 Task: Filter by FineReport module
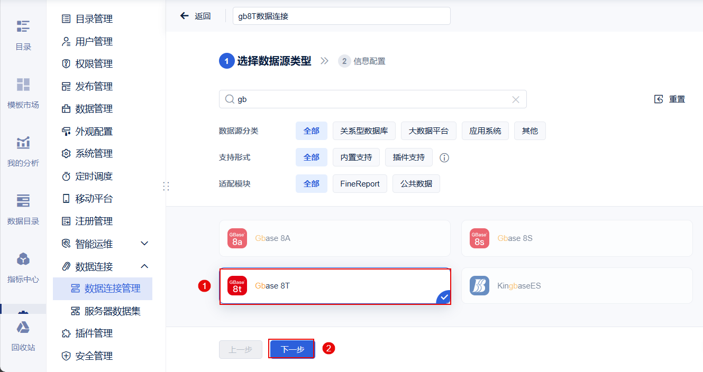[360, 184]
